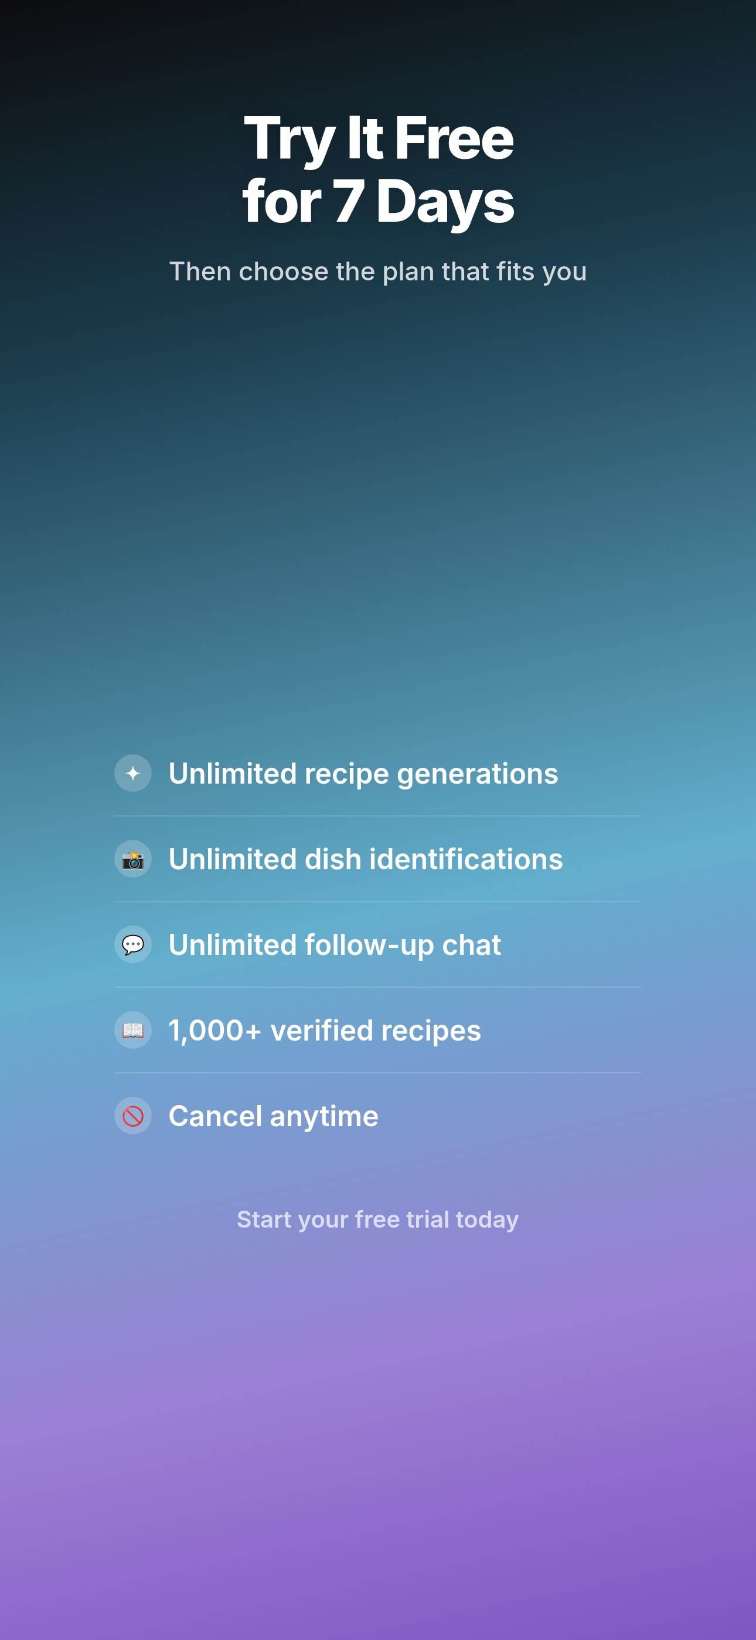The width and height of the screenshot is (756, 1640).
Task: Tap the divider above Cancel anytime row
Action: [378, 1073]
